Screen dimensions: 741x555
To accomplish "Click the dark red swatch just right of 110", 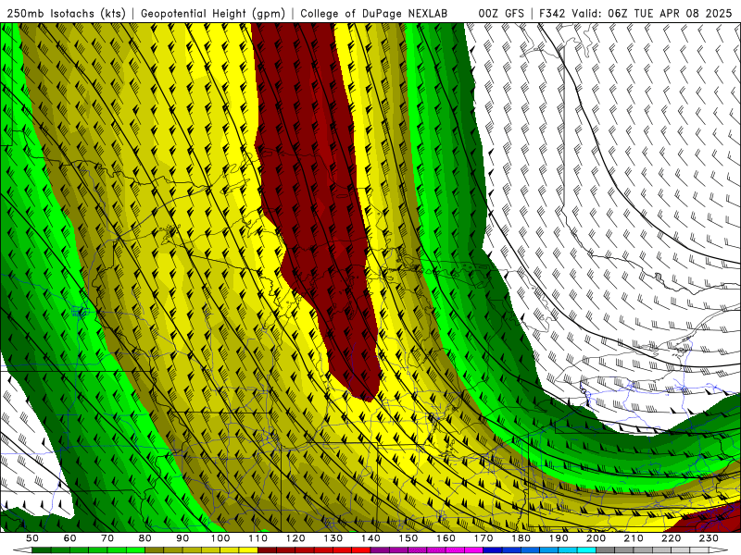I will click(267, 550).
